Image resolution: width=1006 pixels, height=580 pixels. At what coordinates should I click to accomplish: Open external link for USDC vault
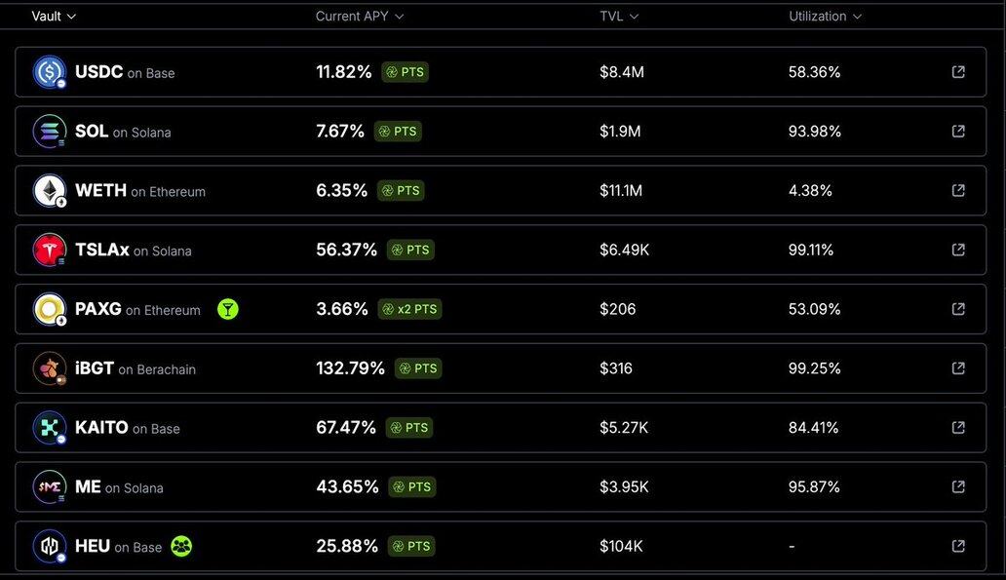[958, 72]
